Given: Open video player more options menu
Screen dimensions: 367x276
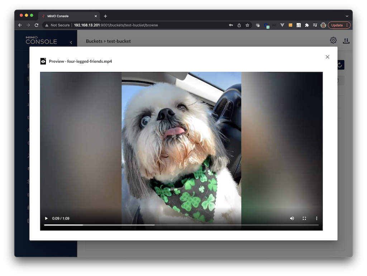Looking at the screenshot, I should click(316, 218).
